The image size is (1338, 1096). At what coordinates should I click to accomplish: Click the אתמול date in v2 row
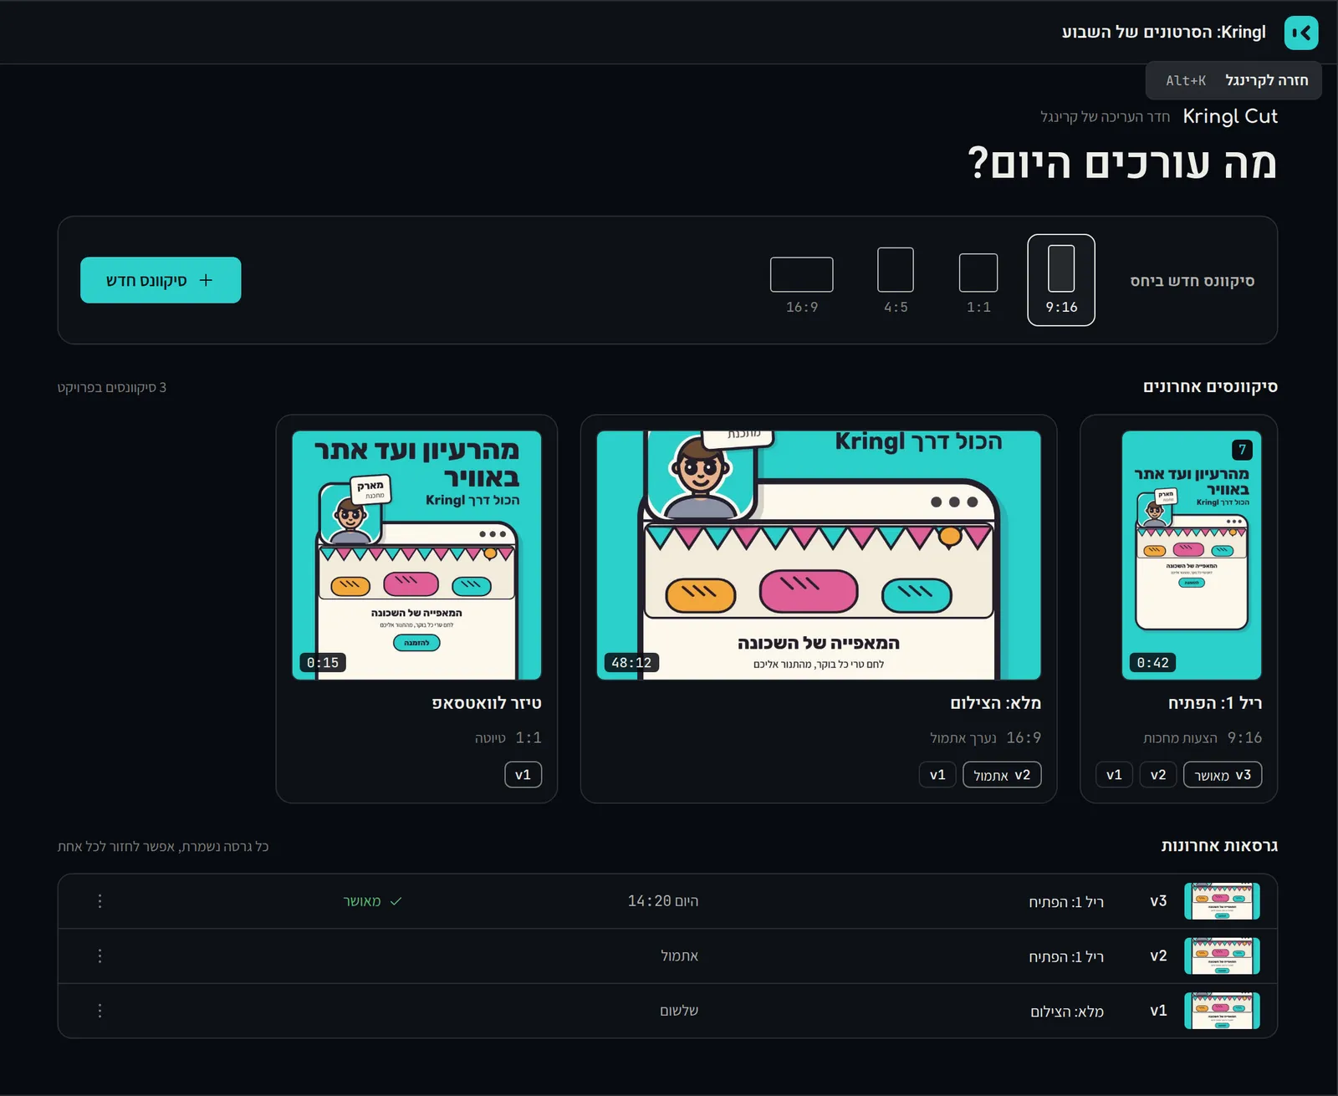[x=679, y=956]
